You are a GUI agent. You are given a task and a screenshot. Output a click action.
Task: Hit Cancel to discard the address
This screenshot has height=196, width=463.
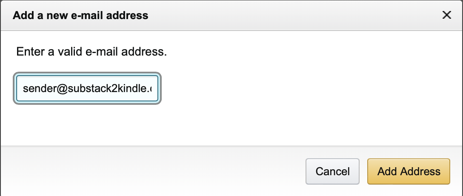[332, 171]
